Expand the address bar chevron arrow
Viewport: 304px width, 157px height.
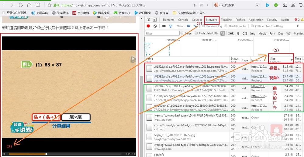208,5
